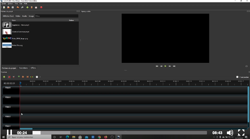The image size is (250, 139).
Task: Collapse the Piste 3 track arrow
Action: point(3,107)
